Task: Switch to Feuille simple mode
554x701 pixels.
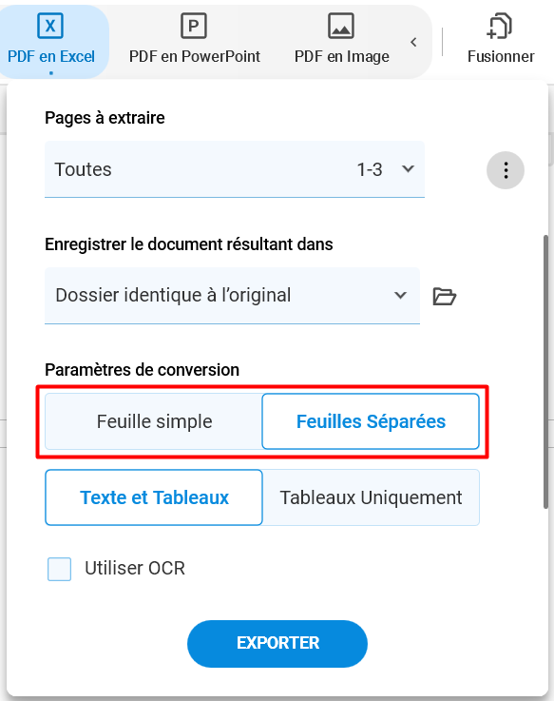Action: click(154, 421)
